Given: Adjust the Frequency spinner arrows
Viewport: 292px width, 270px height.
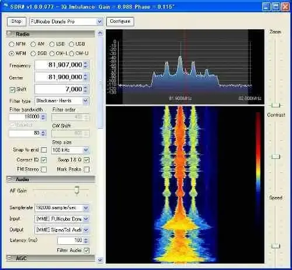Looking at the screenshot, I should (x=86, y=65).
